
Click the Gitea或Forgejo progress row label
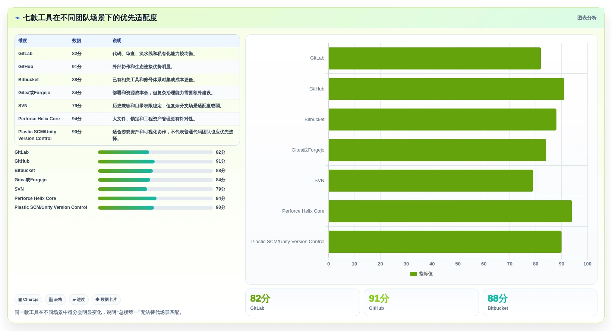pyautogui.click(x=31, y=180)
